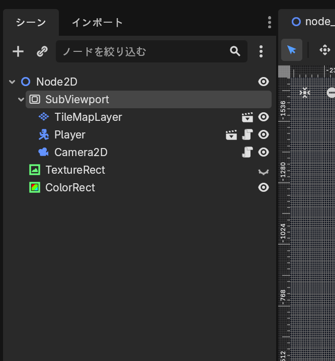Click the Player character body icon
Screen dimensions: 335x361
coord(44,135)
